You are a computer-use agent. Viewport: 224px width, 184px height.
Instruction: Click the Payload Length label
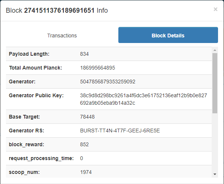pos(29,54)
